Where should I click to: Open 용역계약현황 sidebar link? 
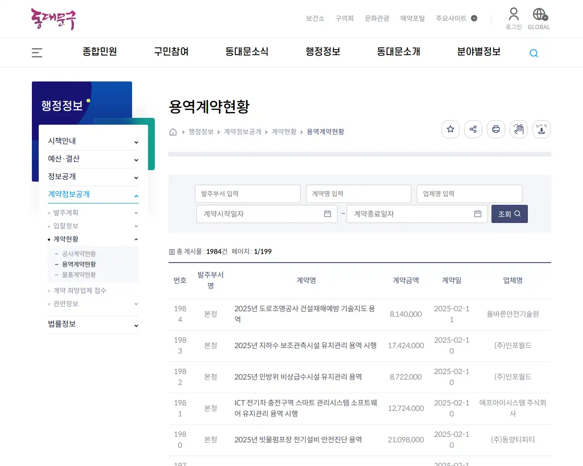point(79,264)
